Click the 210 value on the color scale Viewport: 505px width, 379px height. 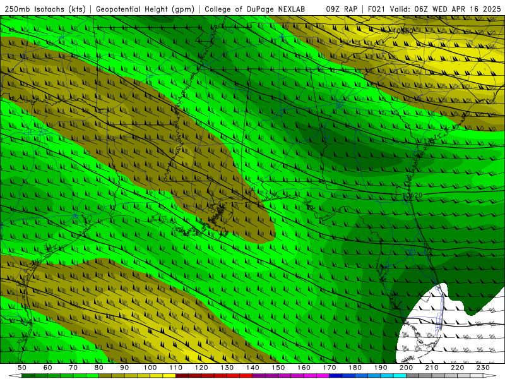[432, 368]
